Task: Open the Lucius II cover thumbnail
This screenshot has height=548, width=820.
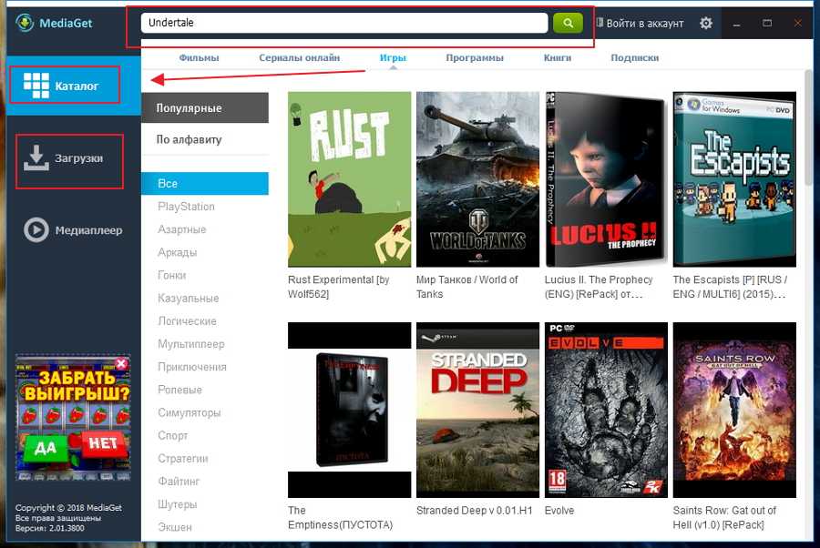Action: [x=606, y=179]
